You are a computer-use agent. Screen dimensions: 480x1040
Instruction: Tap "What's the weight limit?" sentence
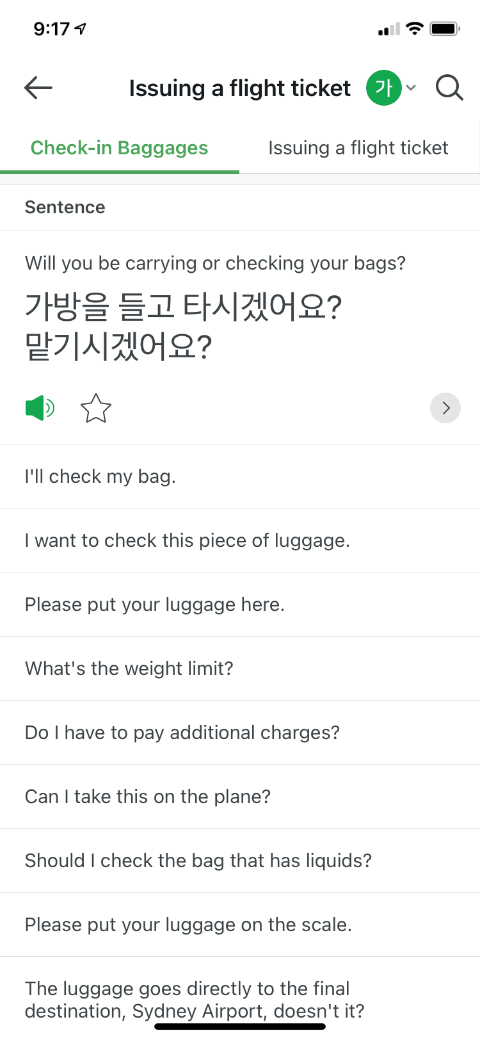pos(129,669)
